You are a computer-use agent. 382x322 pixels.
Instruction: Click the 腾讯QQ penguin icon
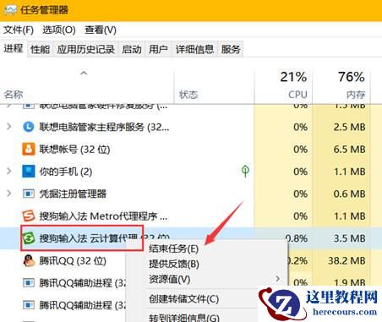(x=29, y=260)
